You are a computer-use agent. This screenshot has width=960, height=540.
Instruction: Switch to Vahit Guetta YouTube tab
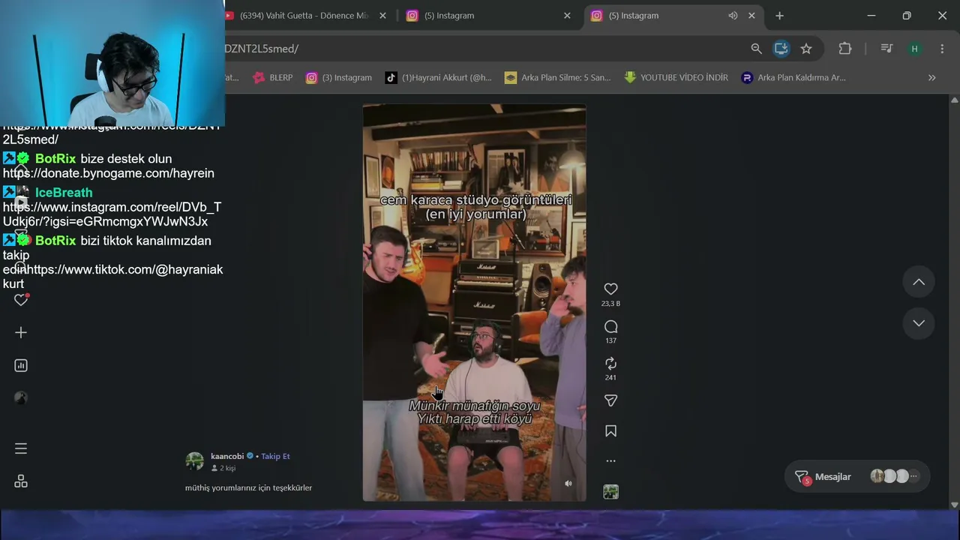click(304, 16)
